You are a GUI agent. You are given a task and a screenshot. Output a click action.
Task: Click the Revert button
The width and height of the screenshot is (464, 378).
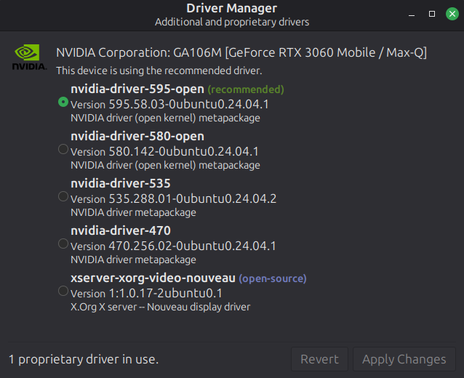pos(319,359)
